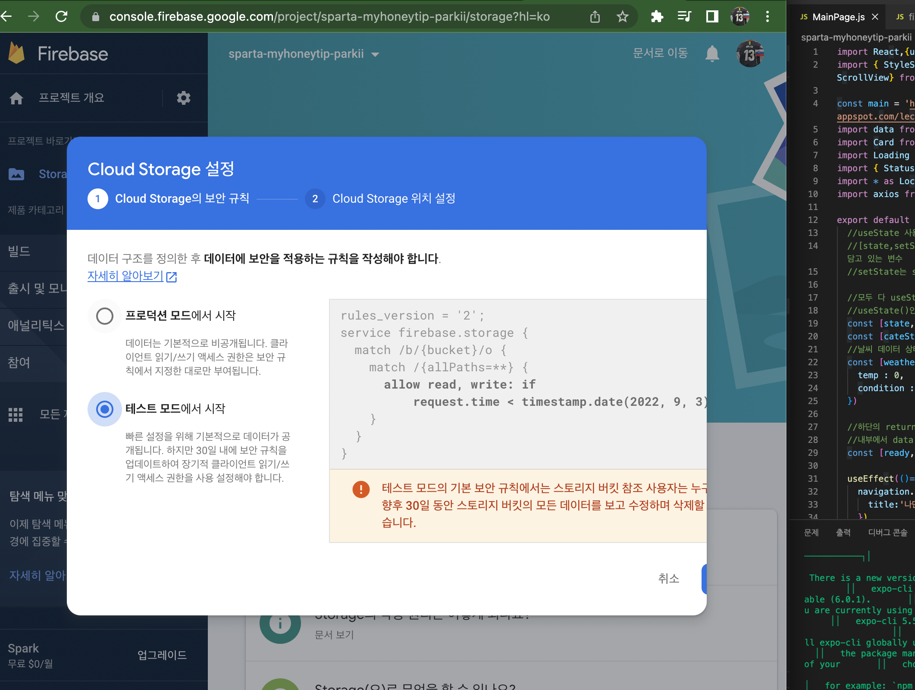Click the browser forward arrow

(34, 16)
